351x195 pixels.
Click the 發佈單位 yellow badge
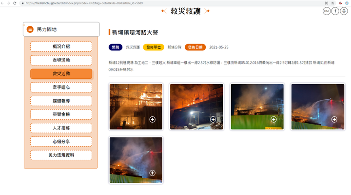[154, 47]
